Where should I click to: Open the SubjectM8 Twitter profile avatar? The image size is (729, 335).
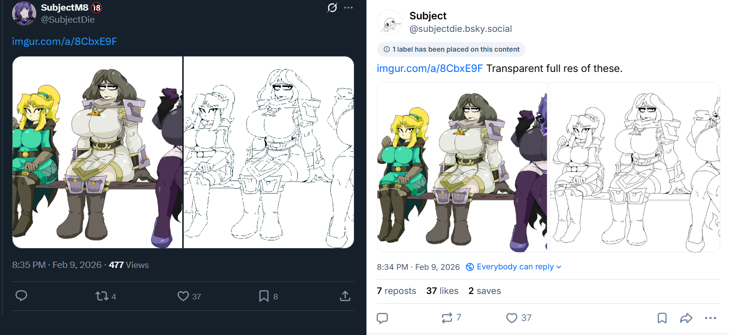(x=24, y=13)
